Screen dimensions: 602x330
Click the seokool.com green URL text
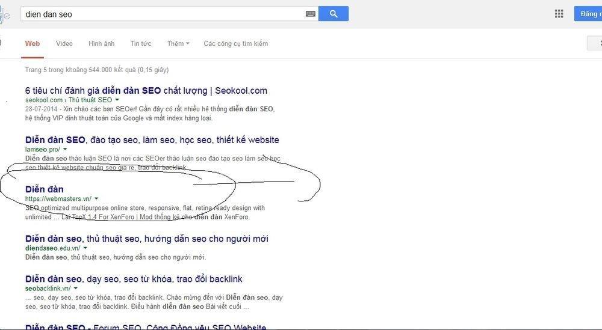pos(44,100)
